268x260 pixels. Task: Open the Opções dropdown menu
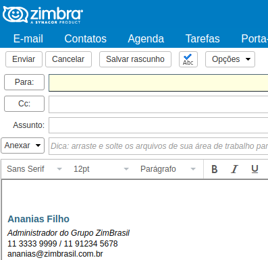pyautogui.click(x=230, y=59)
